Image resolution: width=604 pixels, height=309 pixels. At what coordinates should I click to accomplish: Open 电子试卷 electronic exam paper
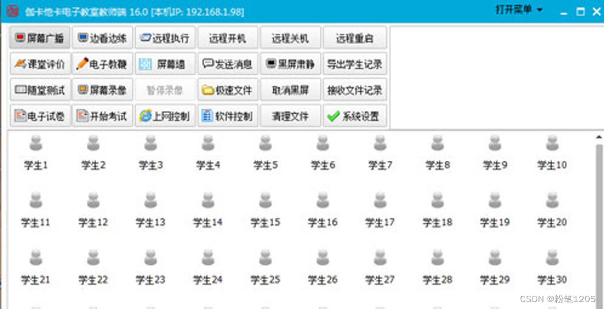[x=40, y=116]
